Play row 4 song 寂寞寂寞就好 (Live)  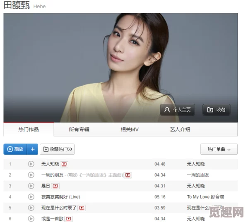[x=31, y=197]
